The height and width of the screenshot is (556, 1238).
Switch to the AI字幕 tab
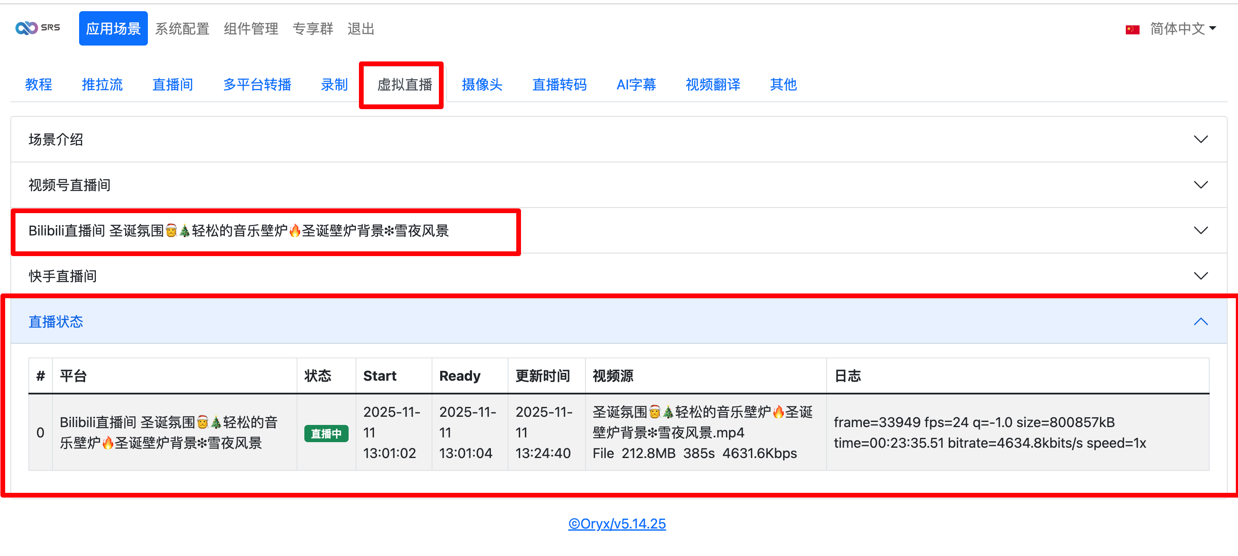(x=636, y=85)
